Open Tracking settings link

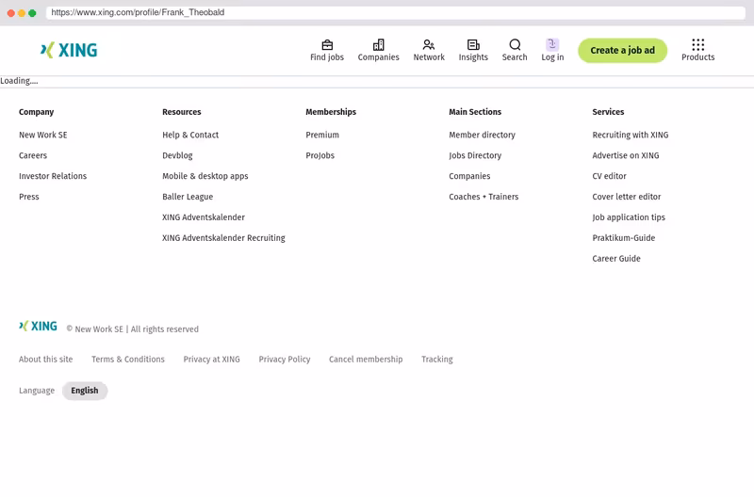tap(437, 360)
